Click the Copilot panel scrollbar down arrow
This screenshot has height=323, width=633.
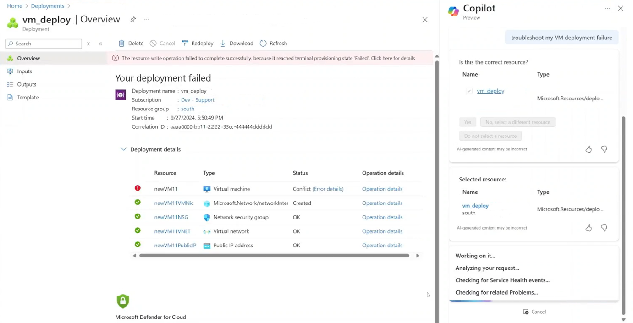(x=623, y=320)
